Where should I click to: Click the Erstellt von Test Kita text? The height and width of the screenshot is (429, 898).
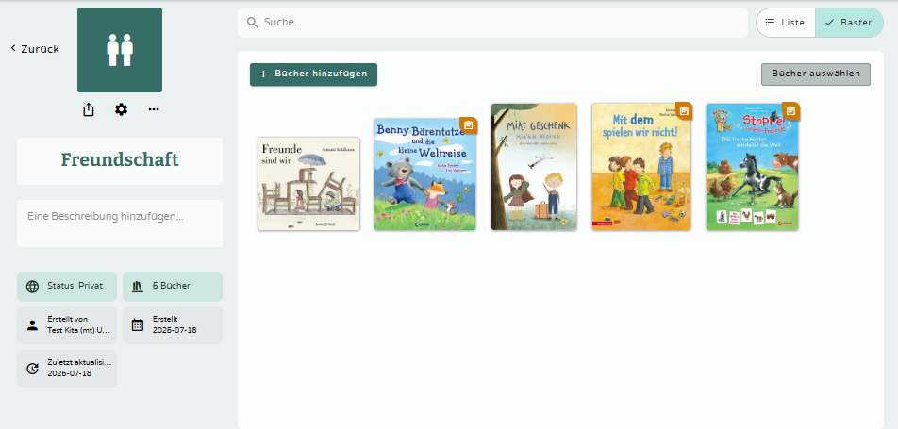click(x=79, y=324)
